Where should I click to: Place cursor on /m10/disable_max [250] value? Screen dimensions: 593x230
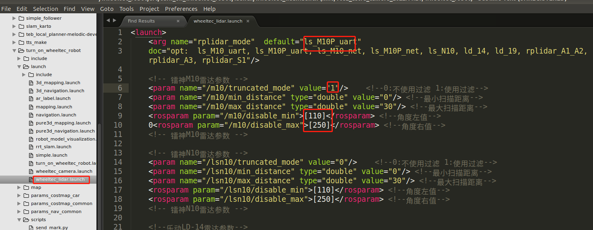(320, 125)
